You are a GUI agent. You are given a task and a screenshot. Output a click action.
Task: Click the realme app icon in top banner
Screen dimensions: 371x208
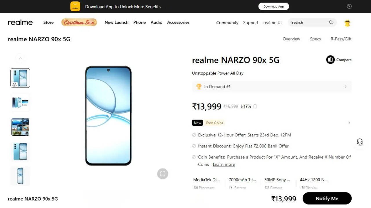pos(75,6)
